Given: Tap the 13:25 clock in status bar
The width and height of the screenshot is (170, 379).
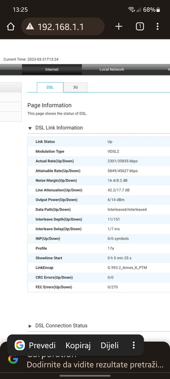Looking at the screenshot, I should point(20,9).
